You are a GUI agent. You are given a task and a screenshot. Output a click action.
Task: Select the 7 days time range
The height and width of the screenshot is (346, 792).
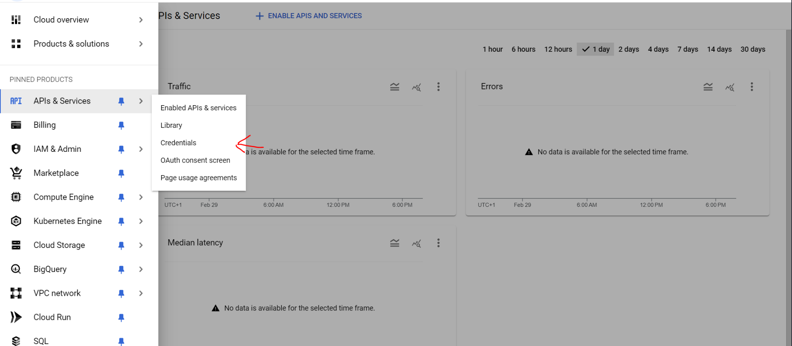687,49
